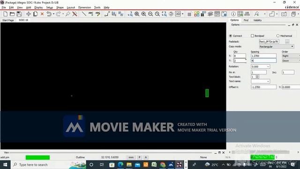300x169 pixels.
Task: Open Microsoft Edge from the taskbar
Action: (x=120, y=165)
